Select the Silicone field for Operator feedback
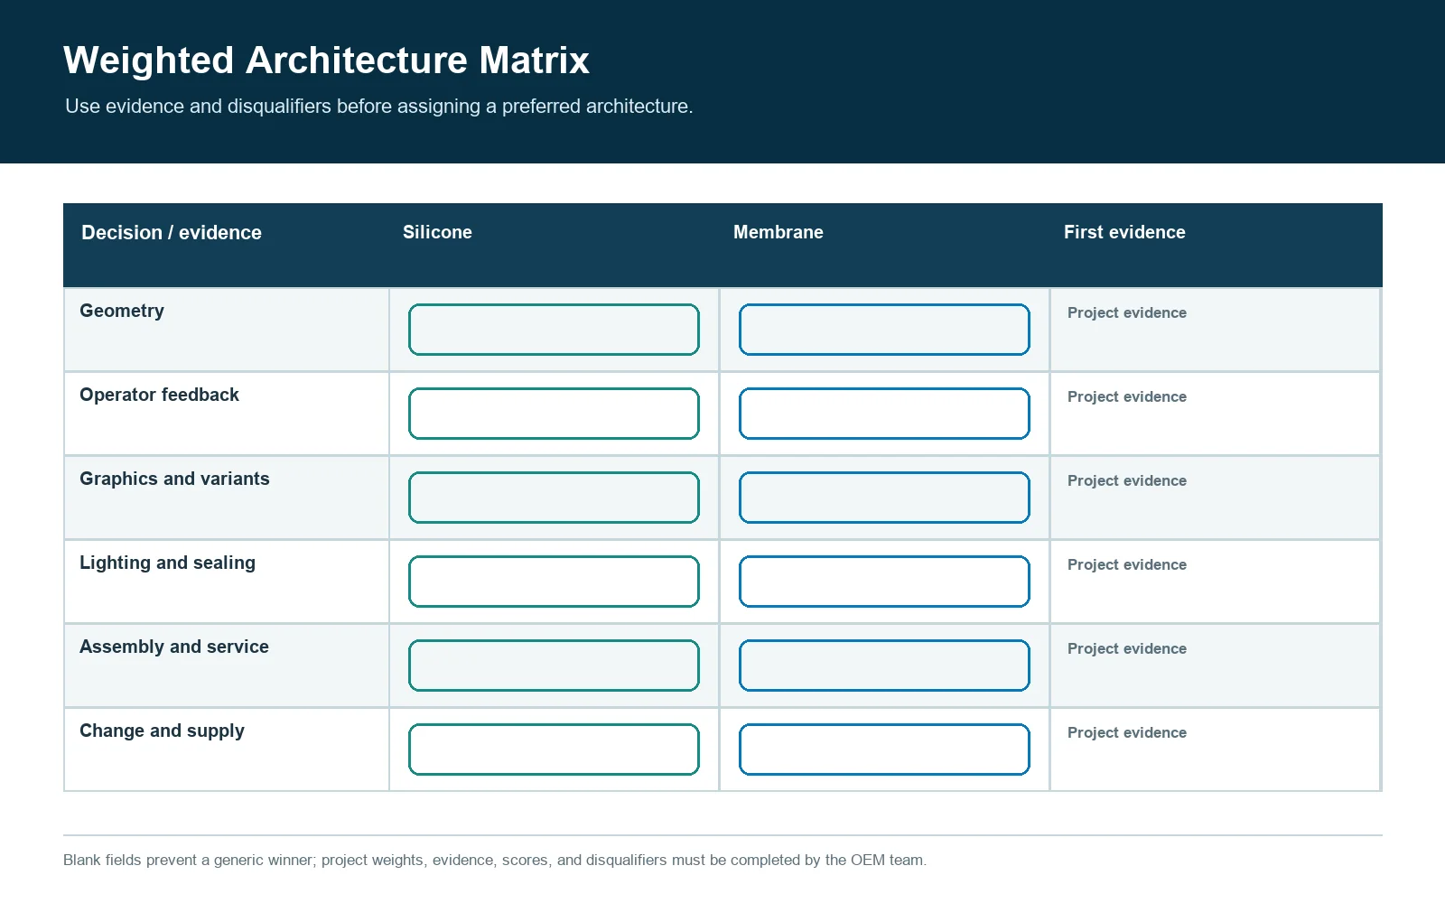Image resolution: width=1445 pixels, height=903 pixels. (554, 414)
